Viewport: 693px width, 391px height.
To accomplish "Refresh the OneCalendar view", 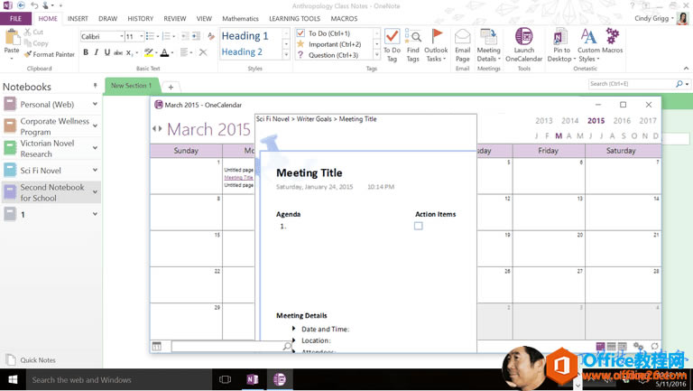I will click(654, 347).
